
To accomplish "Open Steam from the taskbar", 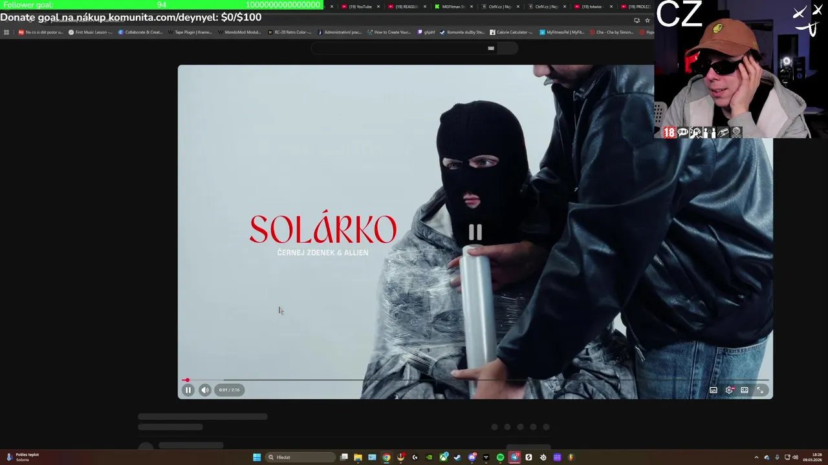I will (457, 457).
